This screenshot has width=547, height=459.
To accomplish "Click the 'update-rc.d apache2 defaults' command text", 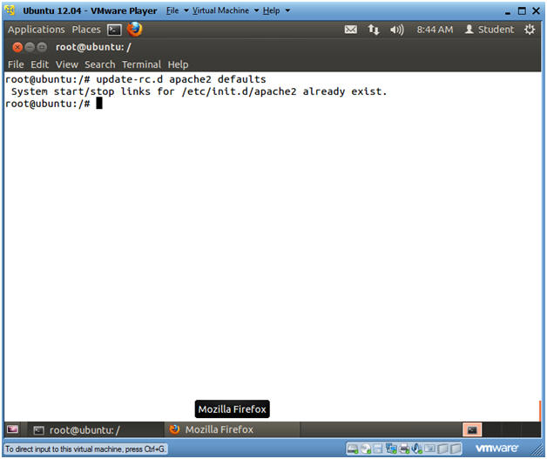I will [180, 79].
